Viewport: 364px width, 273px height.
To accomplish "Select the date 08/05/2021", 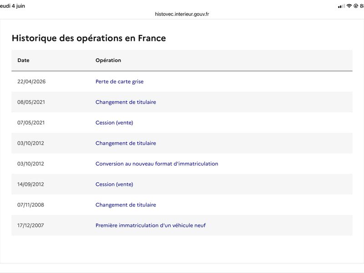I will click(x=31, y=102).
